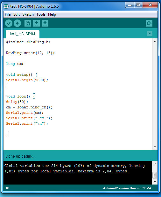The height and width of the screenshot is (197, 161).
Task: Click the "void setup() {" line
Action: click(22, 75)
